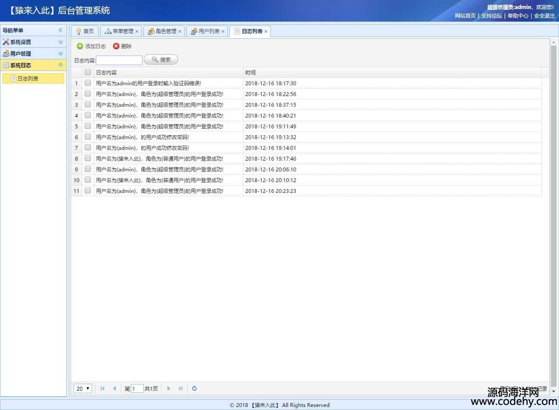Click the list icon beside 系统日志
Viewport: 559px width, 410px height.
tap(6, 65)
